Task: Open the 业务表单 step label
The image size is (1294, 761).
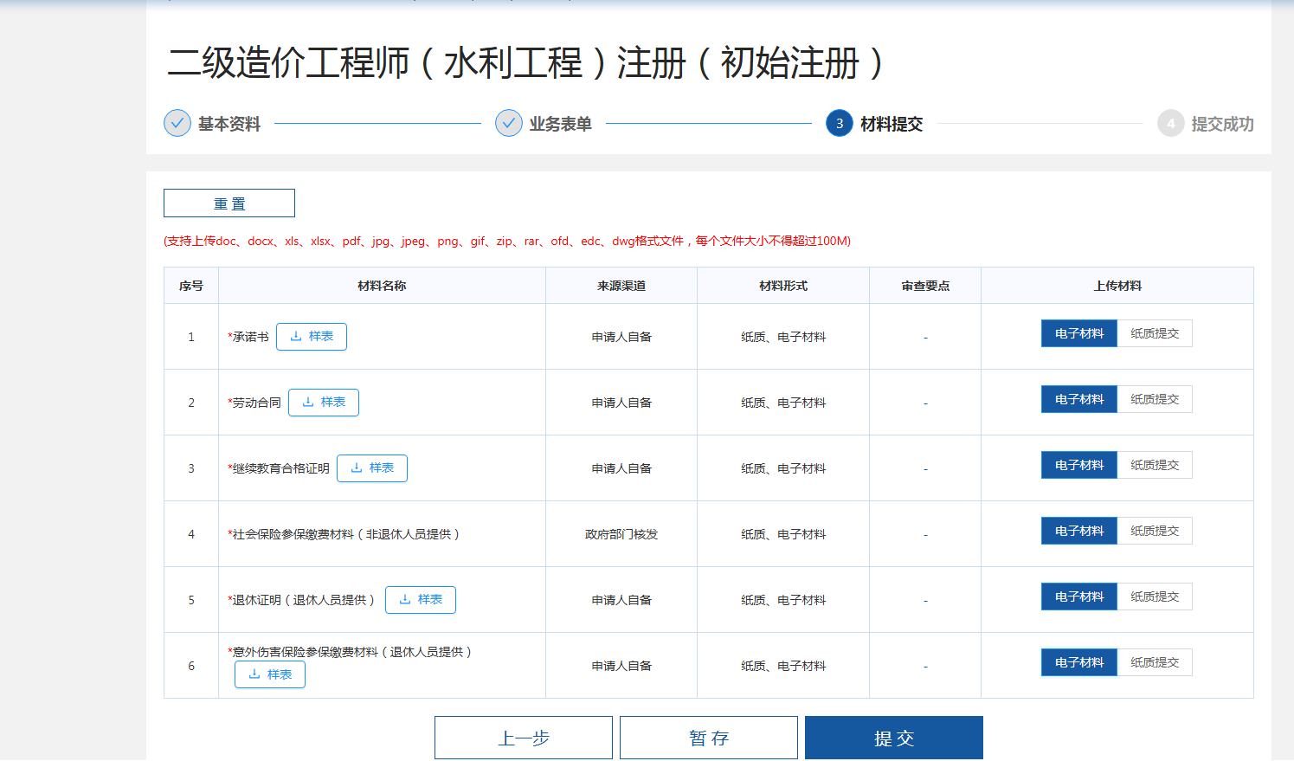Action: tap(561, 125)
